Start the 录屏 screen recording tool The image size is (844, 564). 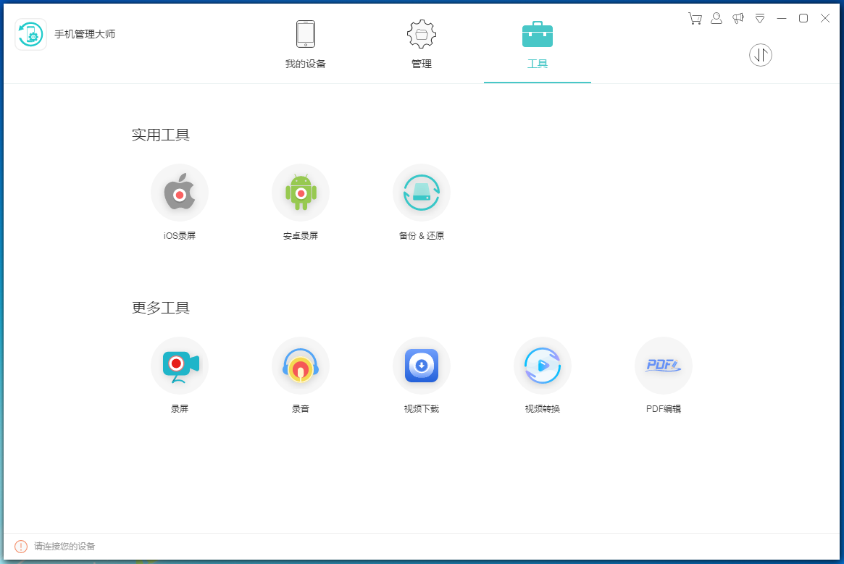coord(179,366)
